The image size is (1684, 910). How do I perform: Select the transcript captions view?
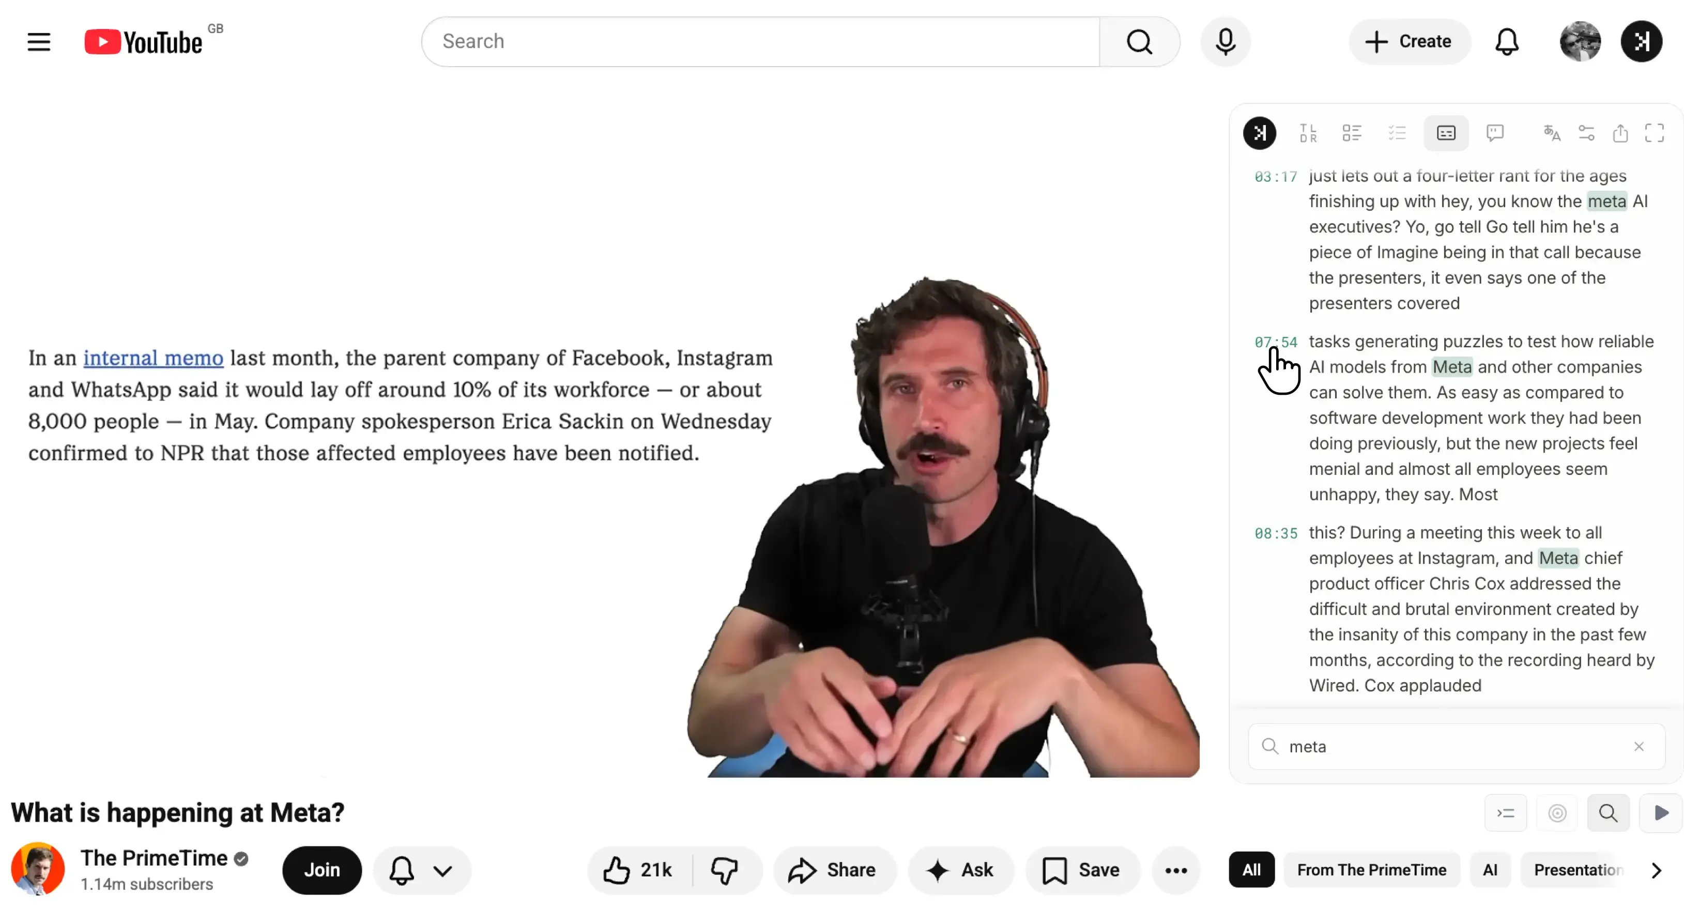[1446, 133]
